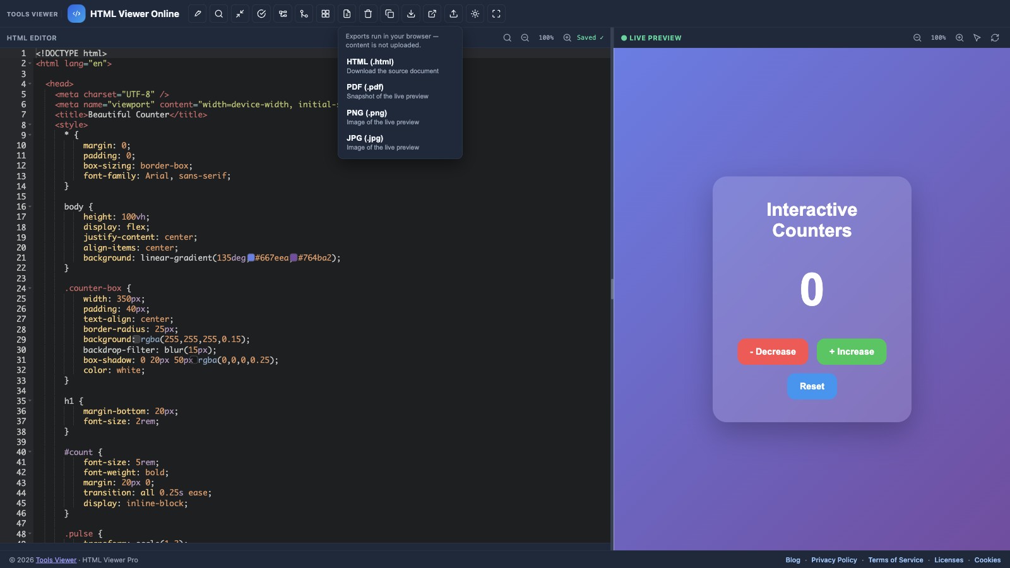Choose PNG (.png) export option
The image size is (1010, 568).
coord(400,117)
